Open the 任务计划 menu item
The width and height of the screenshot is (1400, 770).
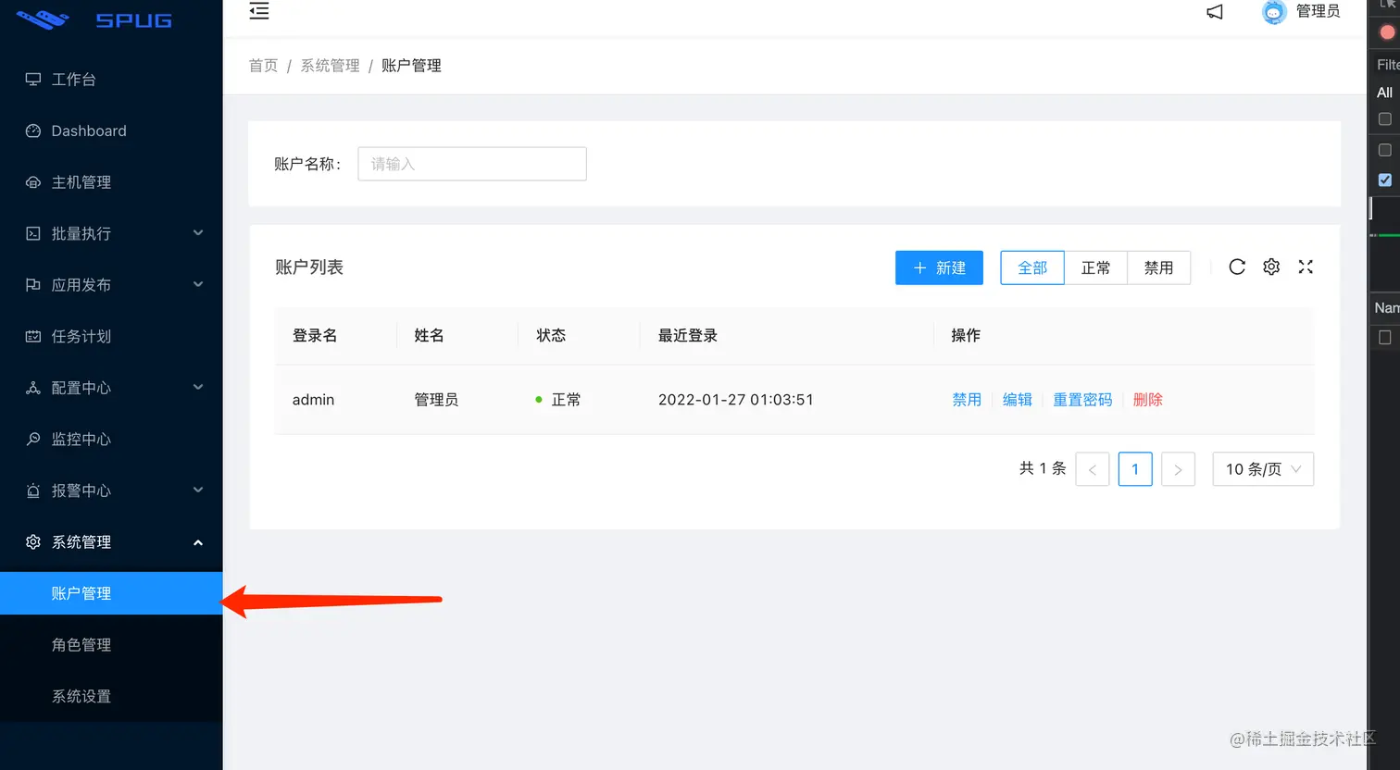click(x=111, y=337)
